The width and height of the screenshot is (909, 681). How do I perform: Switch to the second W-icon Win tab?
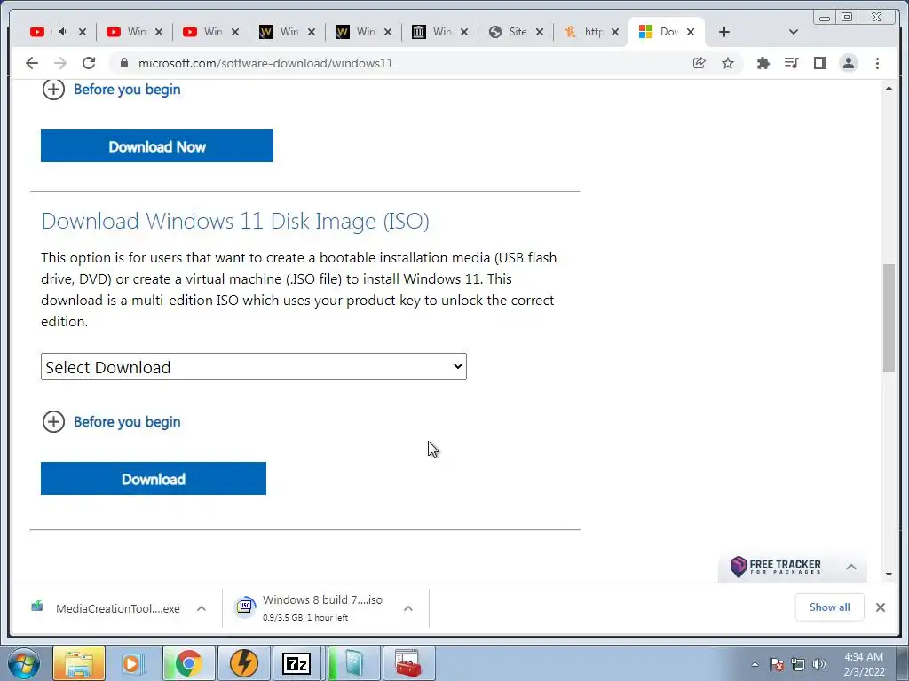tap(356, 32)
